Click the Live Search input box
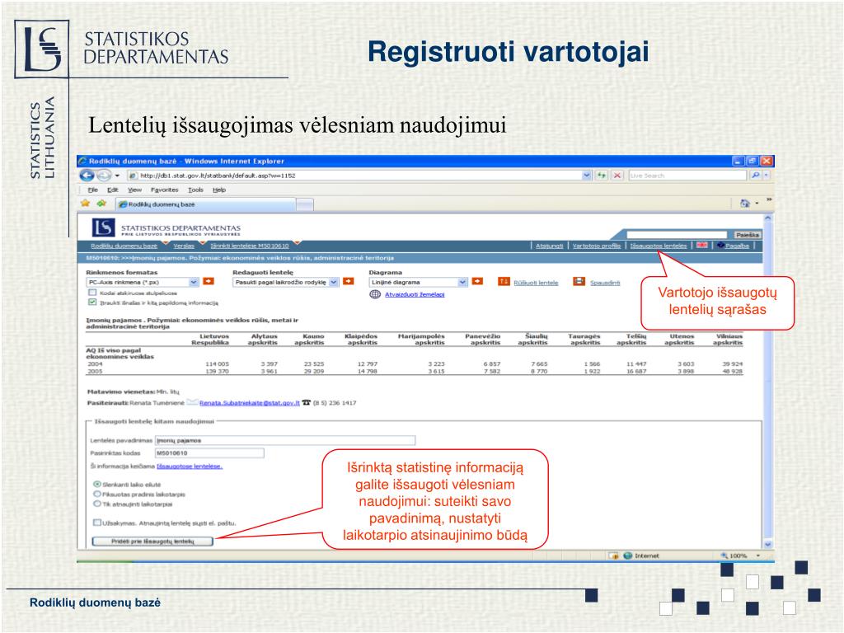Image resolution: width=844 pixels, height=633 pixels. [687, 175]
